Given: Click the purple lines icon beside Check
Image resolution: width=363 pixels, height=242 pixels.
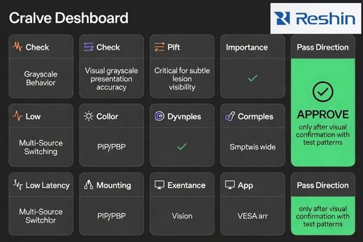Looking at the screenshot, I should (89, 47).
